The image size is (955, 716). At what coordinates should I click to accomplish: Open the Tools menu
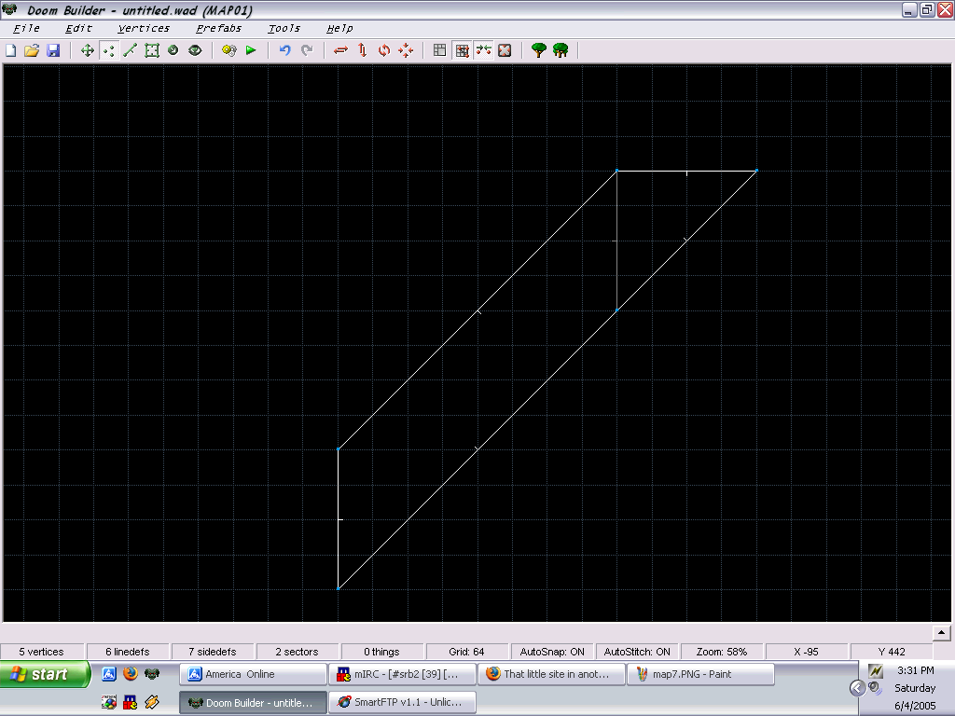coord(284,29)
